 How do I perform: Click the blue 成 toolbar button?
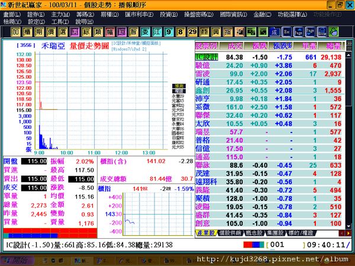[x=275, y=32]
